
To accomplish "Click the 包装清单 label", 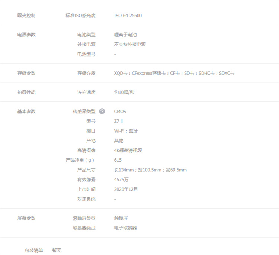I will click(34, 251).
